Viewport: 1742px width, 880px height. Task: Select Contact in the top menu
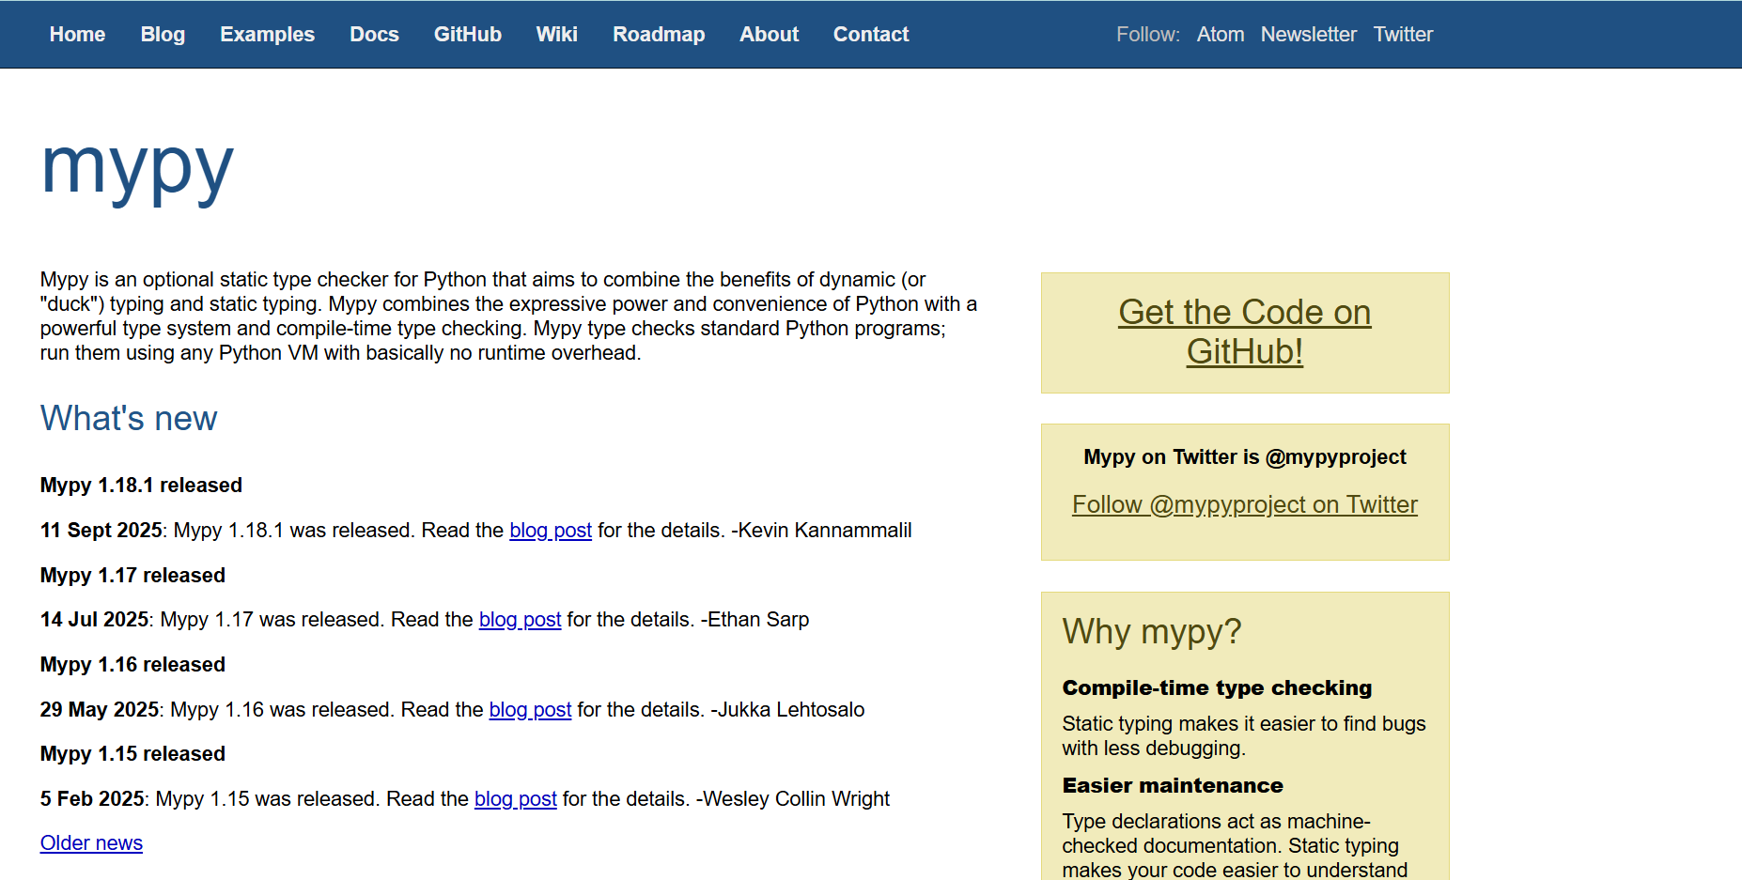[x=870, y=35]
